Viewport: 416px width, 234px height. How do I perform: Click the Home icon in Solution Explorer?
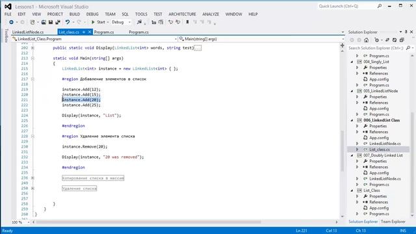pos(367,40)
